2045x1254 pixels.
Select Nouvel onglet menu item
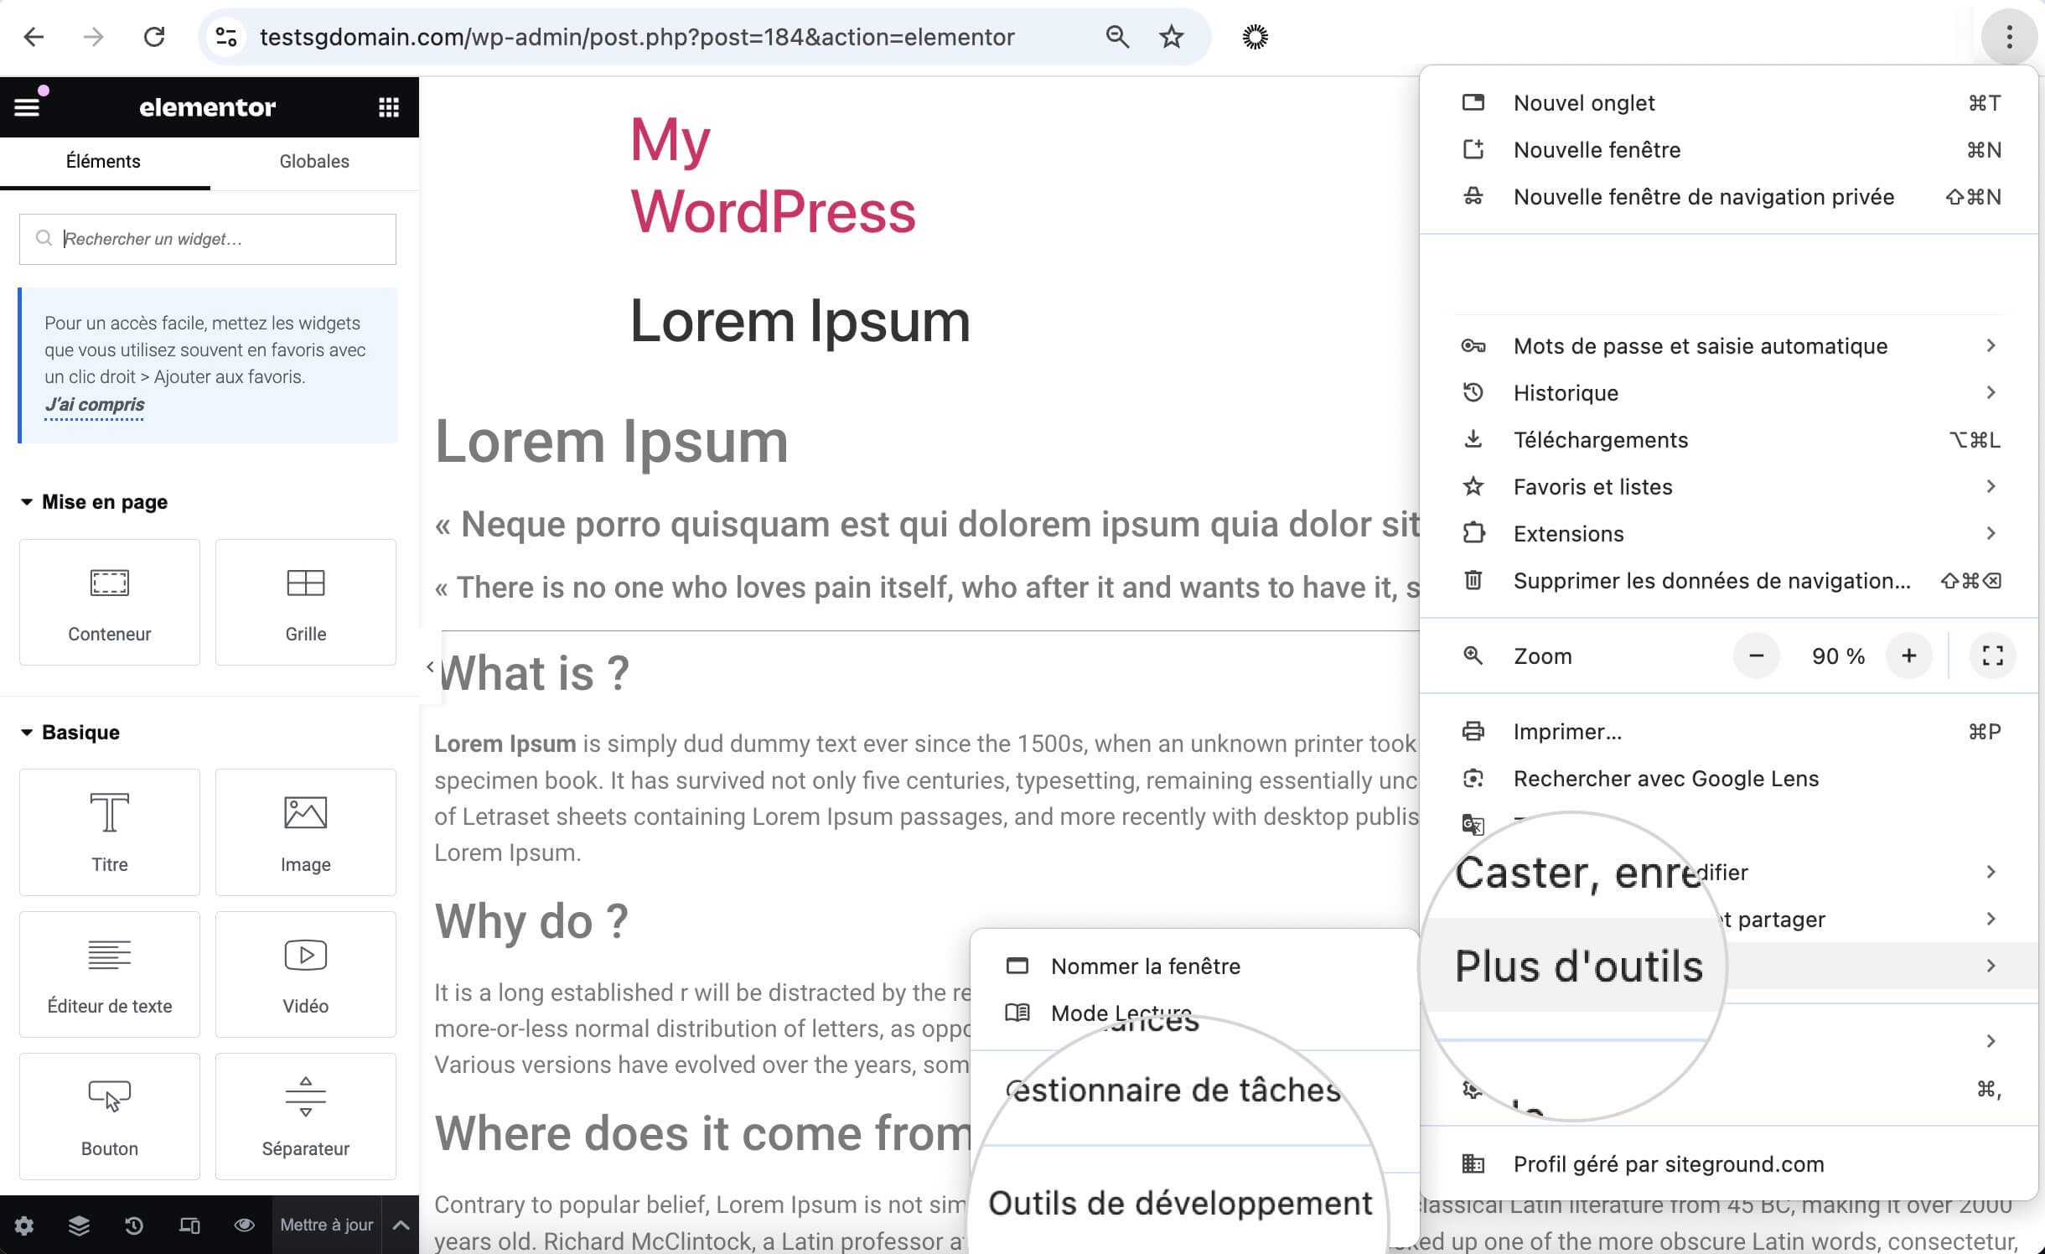click(x=1729, y=103)
